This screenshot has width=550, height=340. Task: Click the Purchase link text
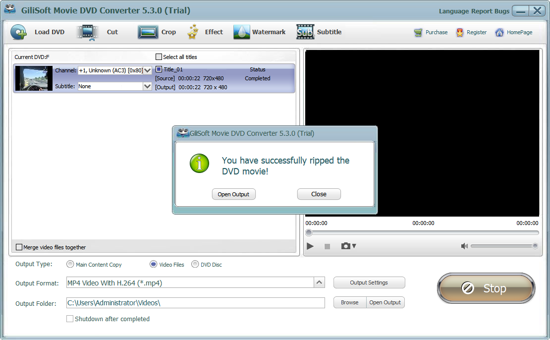coord(437,32)
